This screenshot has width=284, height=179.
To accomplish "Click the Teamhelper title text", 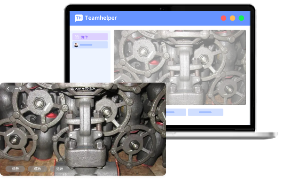I will click(x=101, y=18).
